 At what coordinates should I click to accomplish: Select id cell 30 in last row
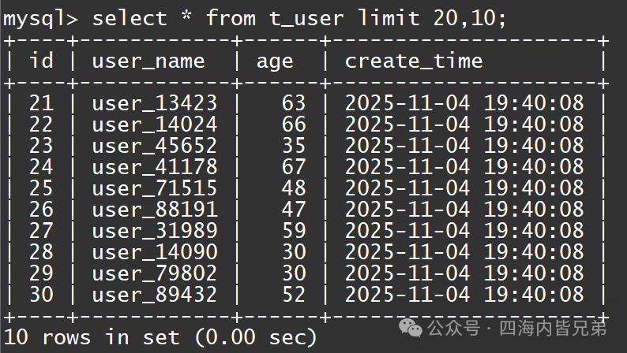pyautogui.click(x=41, y=295)
